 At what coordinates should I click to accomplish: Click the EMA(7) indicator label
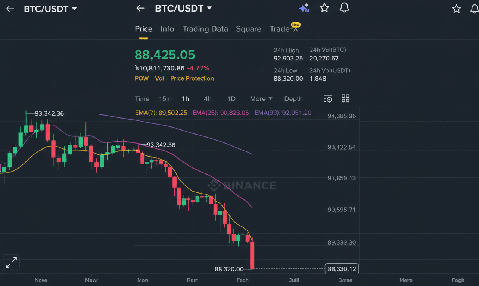pyautogui.click(x=161, y=113)
